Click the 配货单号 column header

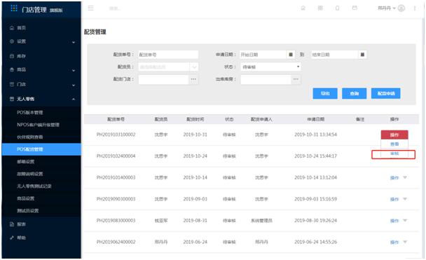coord(116,119)
